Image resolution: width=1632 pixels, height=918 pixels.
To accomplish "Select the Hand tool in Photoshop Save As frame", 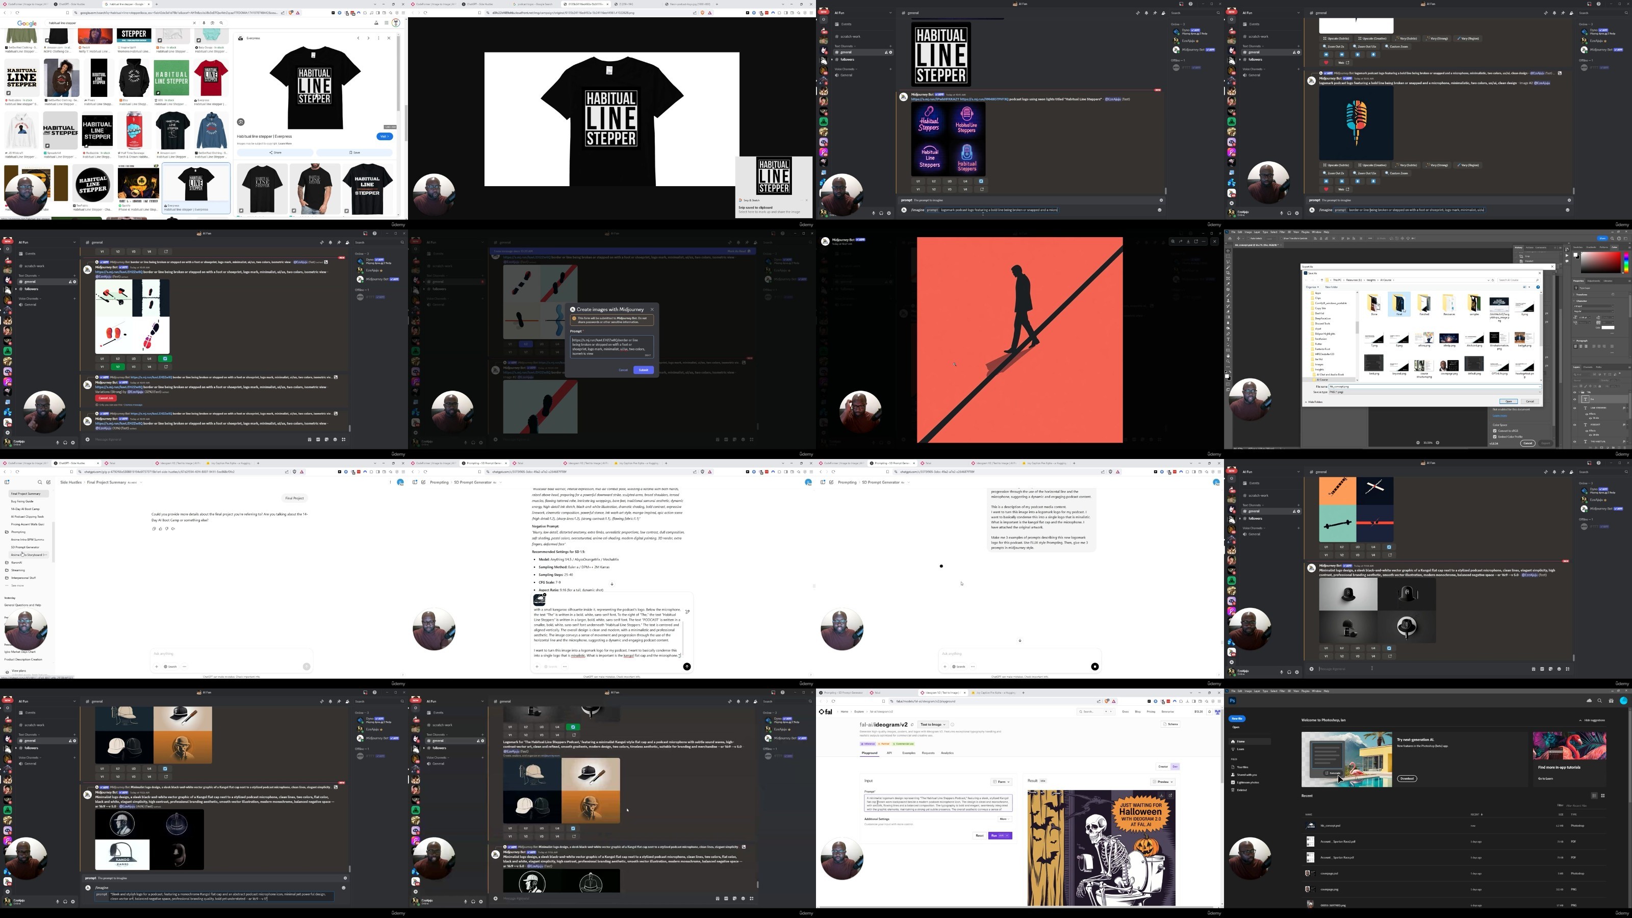I will 1228,356.
